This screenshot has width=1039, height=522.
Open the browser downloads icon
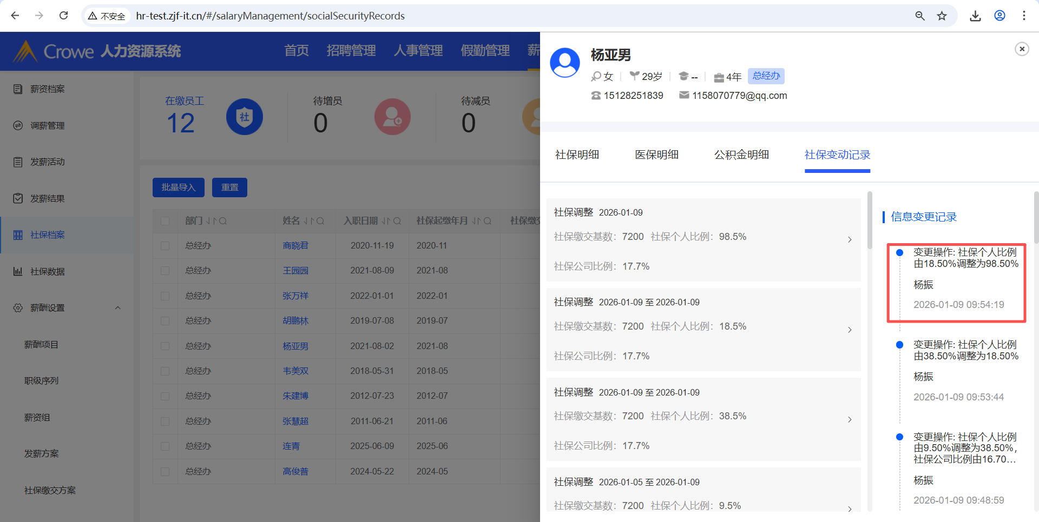975,16
